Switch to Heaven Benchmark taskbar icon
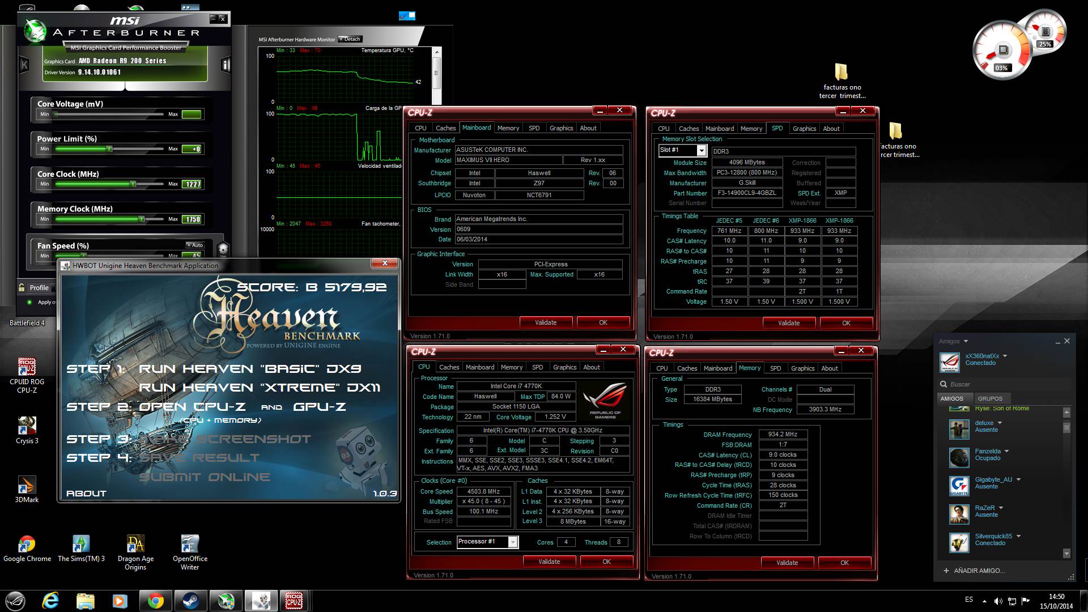Viewport: 1088px width, 612px height. [261, 601]
